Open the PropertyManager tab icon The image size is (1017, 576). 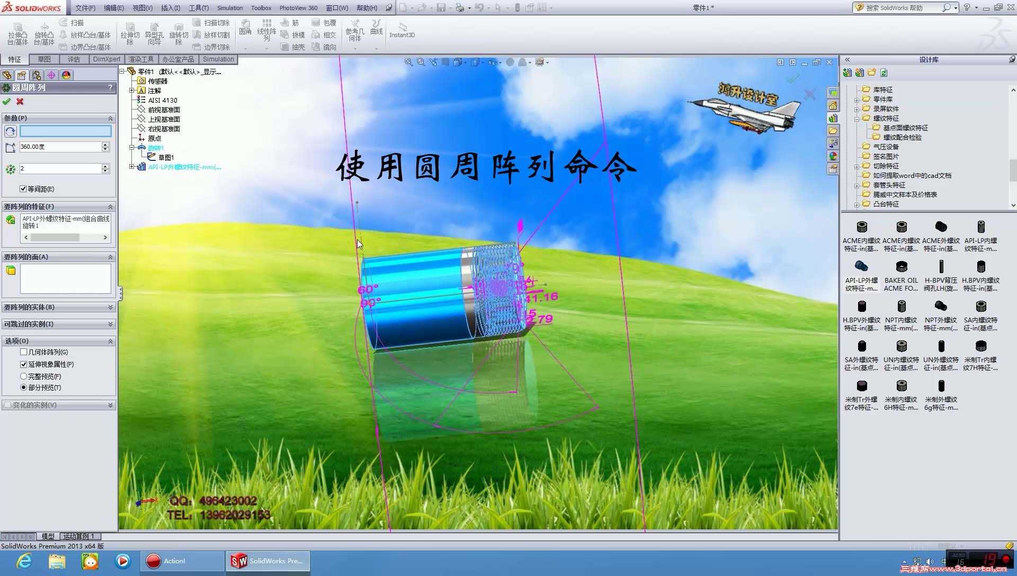(x=22, y=75)
